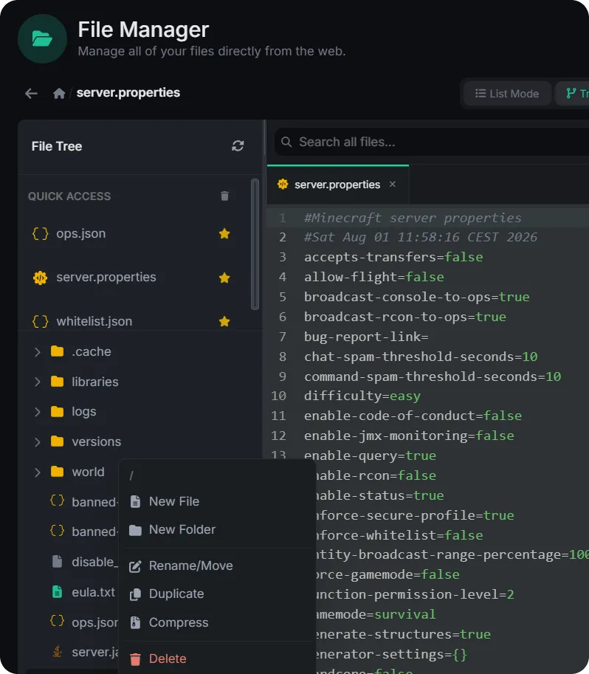Select the world folder name
This screenshot has height=674, width=589.
click(x=88, y=472)
